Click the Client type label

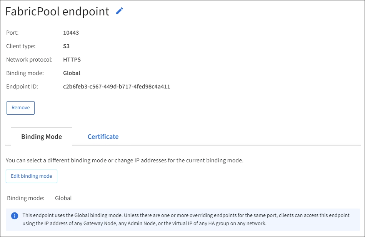pyautogui.click(x=21, y=46)
